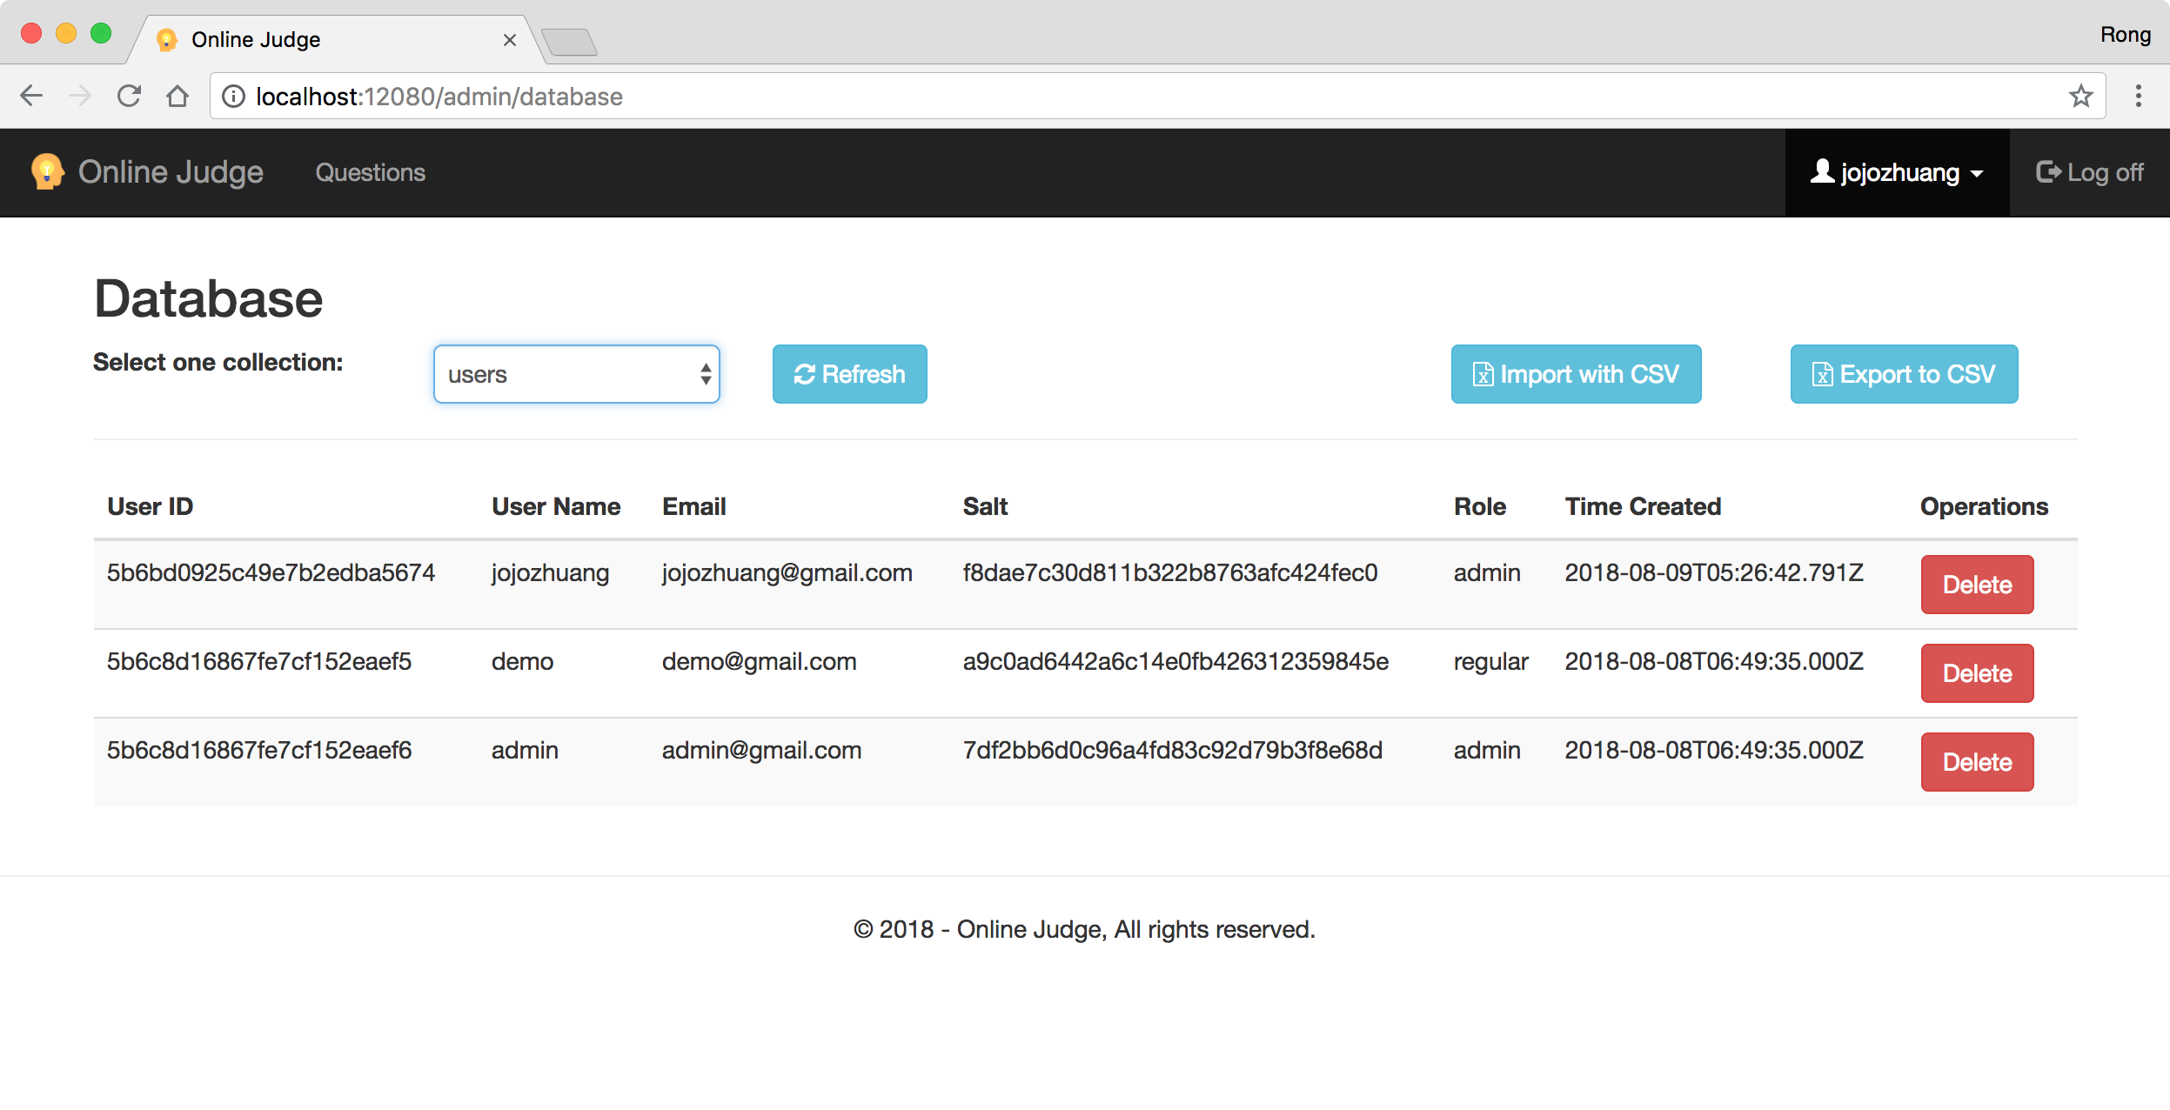Open Chrome's three-dot menu
The height and width of the screenshot is (1110, 2170).
(2139, 96)
